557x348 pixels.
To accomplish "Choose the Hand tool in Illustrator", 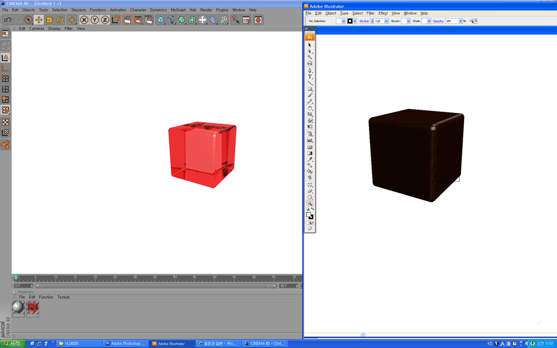I will pos(310,197).
